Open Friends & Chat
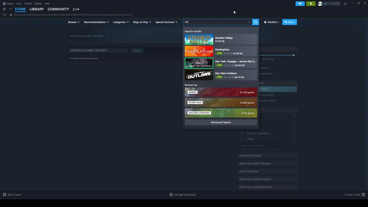The width and height of the screenshot is (368, 207). pyautogui.click(x=352, y=195)
